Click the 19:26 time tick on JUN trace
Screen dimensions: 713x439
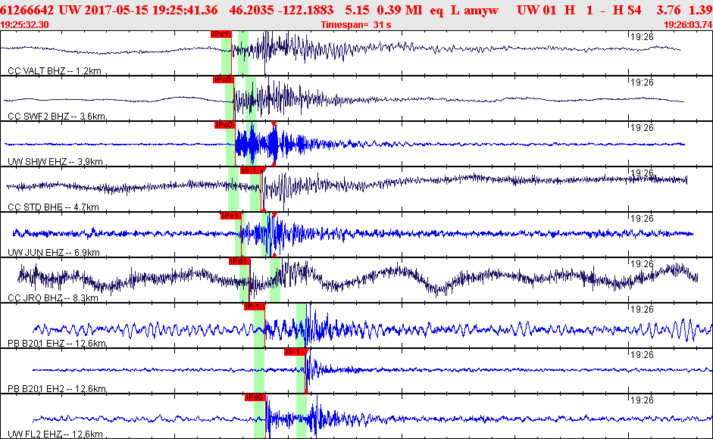642,219
